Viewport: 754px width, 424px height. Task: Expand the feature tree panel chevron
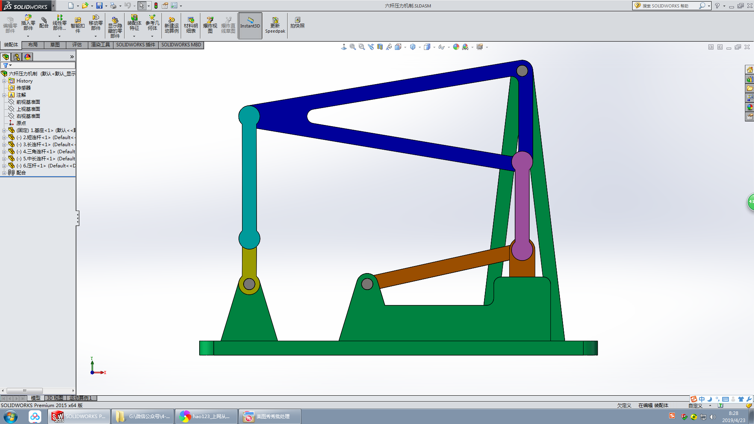[x=72, y=57]
